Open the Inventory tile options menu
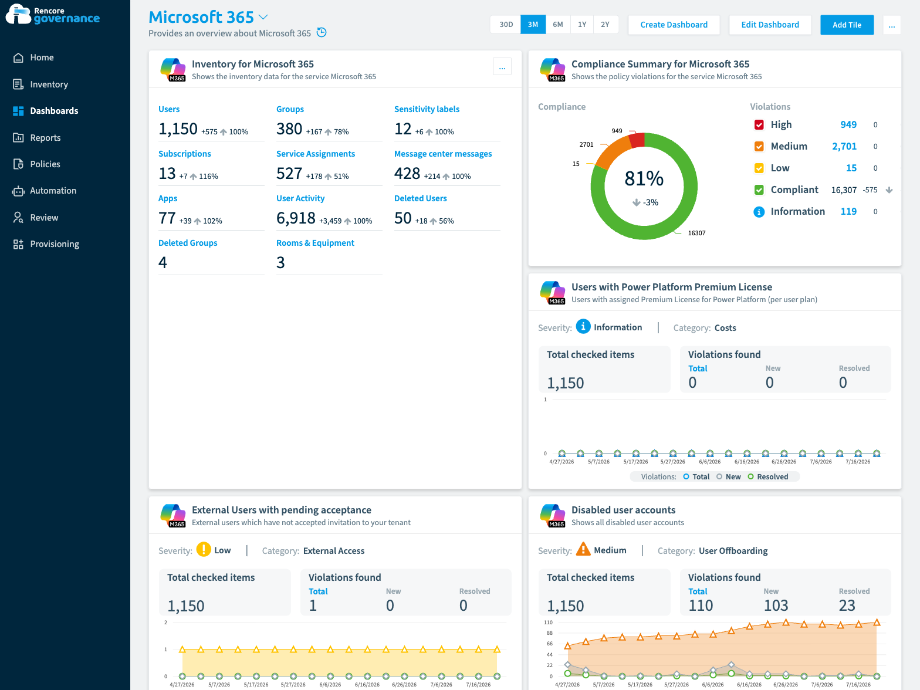Image resolution: width=920 pixels, height=690 pixels. [x=502, y=67]
